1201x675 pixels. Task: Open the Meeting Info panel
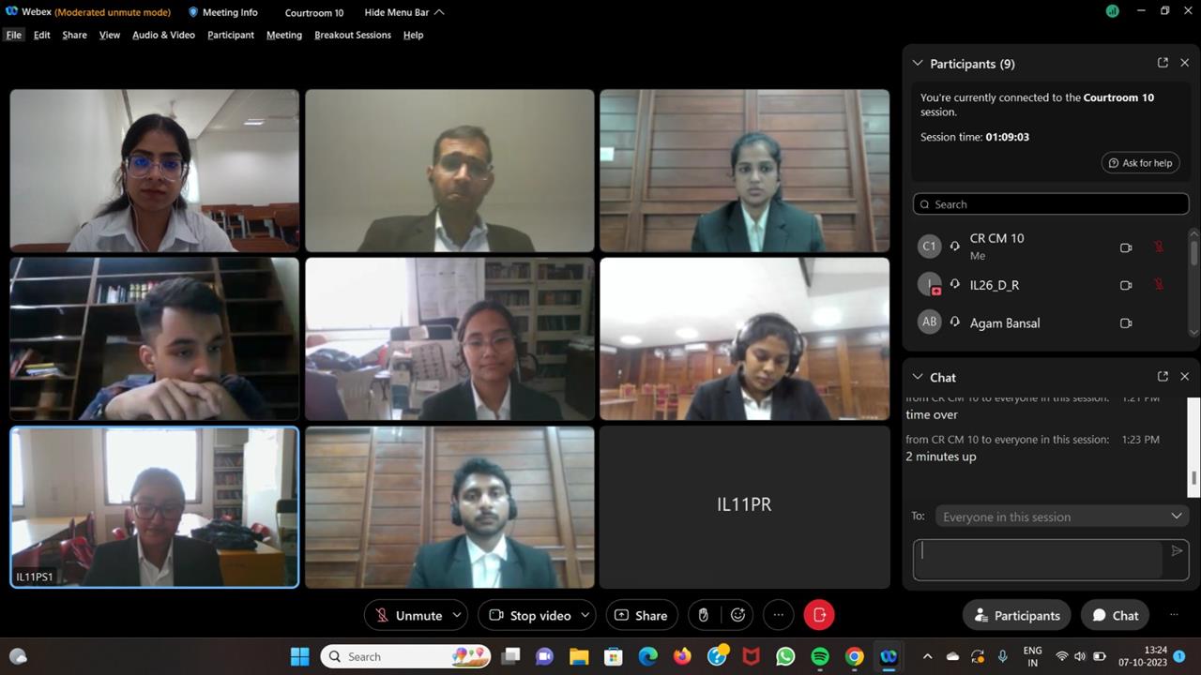223,12
